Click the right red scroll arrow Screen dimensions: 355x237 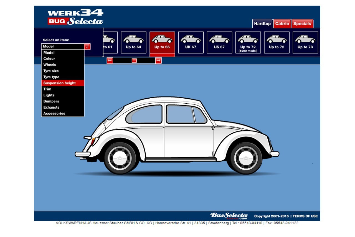[x=158, y=60]
